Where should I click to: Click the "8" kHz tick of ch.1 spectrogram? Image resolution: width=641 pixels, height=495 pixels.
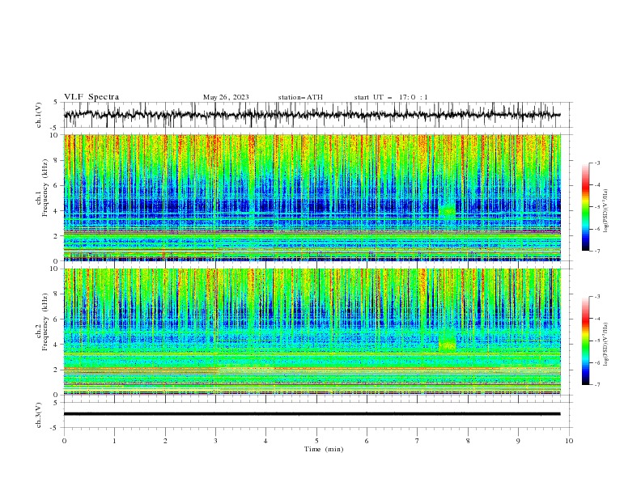(x=57, y=160)
